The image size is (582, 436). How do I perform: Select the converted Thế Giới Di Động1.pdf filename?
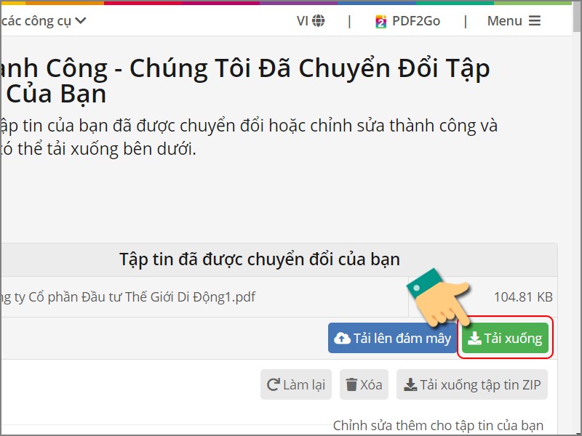pyautogui.click(x=127, y=296)
